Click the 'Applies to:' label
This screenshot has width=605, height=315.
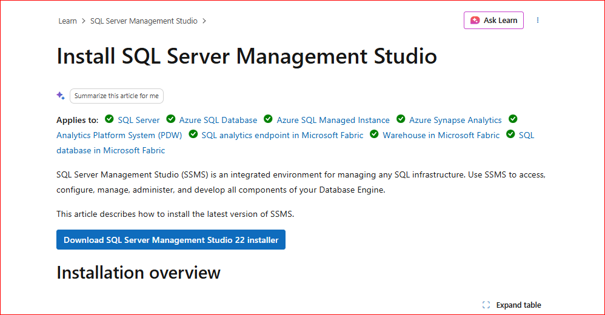(78, 121)
